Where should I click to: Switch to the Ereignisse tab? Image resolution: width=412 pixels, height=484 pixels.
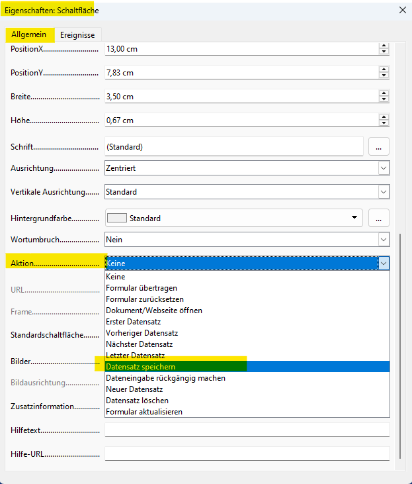(x=77, y=34)
